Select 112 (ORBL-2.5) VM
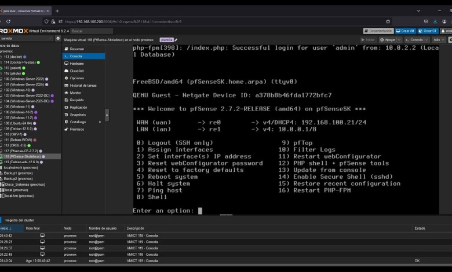Screen dimensions: 452x272 15,145
